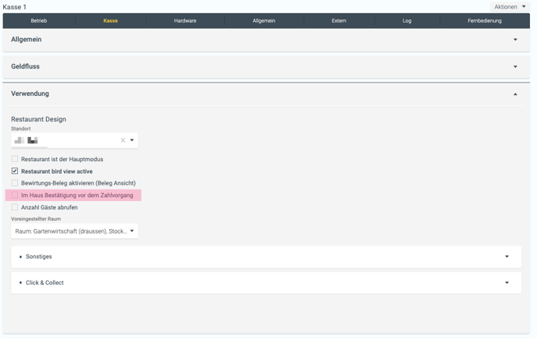Viewport: 537px width, 338px height.
Task: Enable Restaurant ist der Hauptmodus checkbox
Action: click(x=15, y=159)
